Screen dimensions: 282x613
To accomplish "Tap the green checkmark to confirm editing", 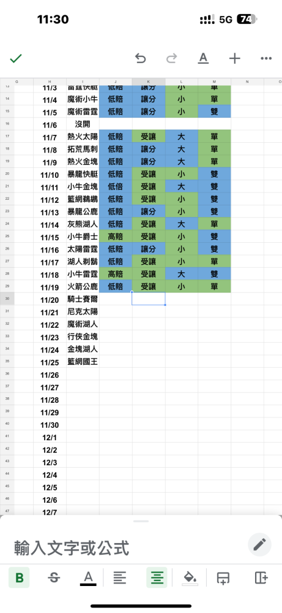I will pyautogui.click(x=16, y=59).
